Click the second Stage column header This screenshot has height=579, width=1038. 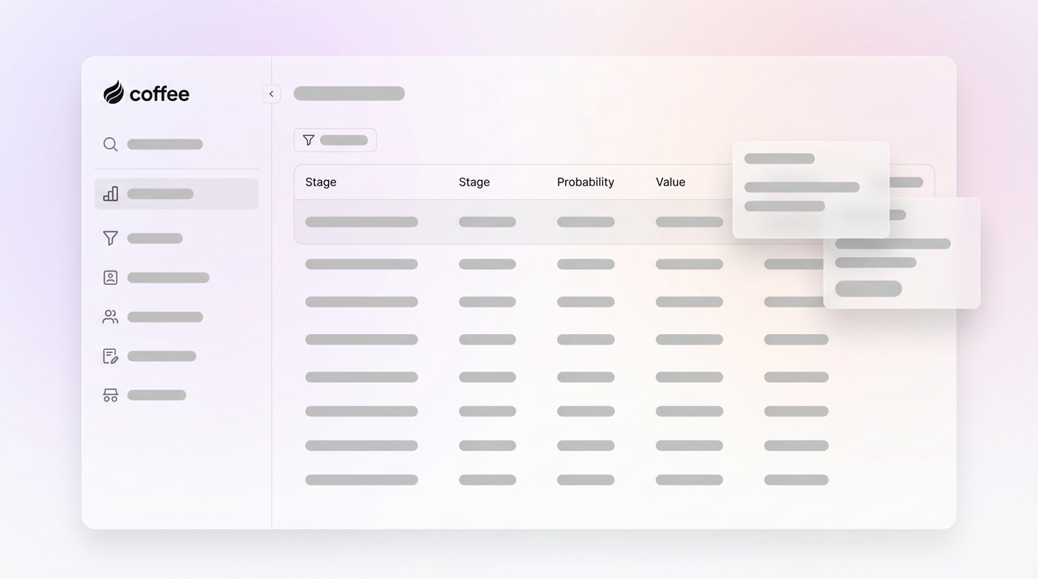point(474,182)
